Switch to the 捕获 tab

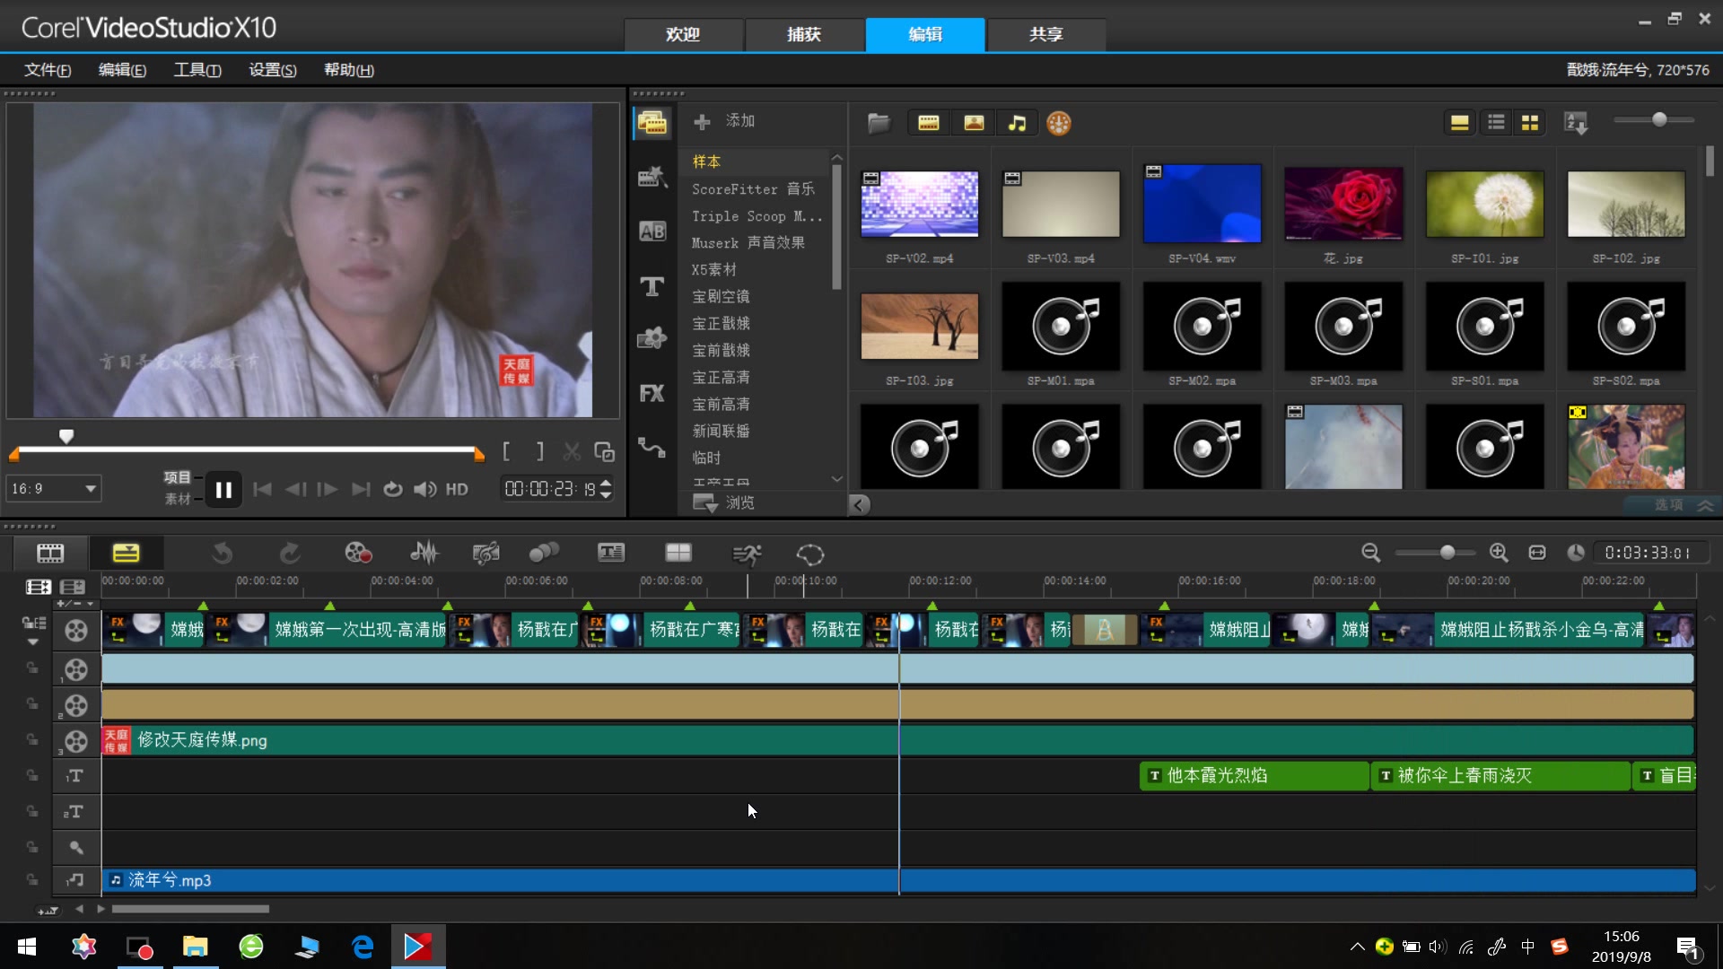click(x=804, y=34)
